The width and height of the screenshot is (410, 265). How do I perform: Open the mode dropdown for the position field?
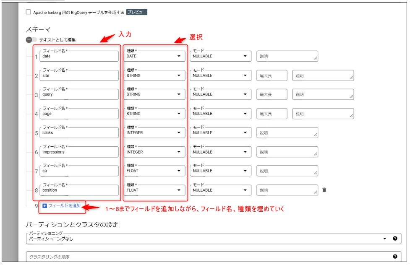point(220,190)
